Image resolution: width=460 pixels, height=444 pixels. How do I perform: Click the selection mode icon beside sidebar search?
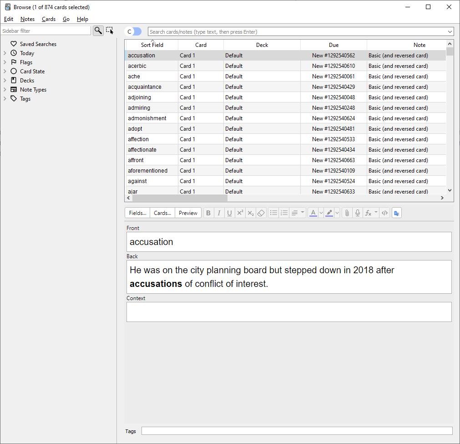(x=110, y=31)
